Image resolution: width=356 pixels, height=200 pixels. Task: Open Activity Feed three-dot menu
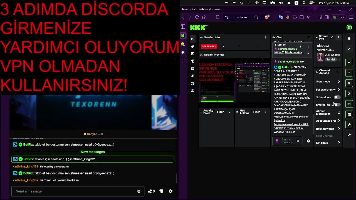point(229,112)
